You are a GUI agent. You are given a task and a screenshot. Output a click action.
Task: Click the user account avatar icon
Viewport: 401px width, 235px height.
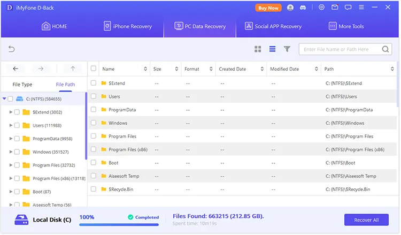click(290, 7)
